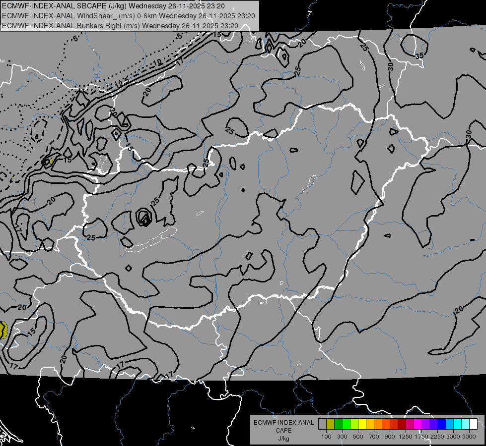This screenshot has height=446, width=486.
Task: Click the legend value 300
Action: pos(342,437)
